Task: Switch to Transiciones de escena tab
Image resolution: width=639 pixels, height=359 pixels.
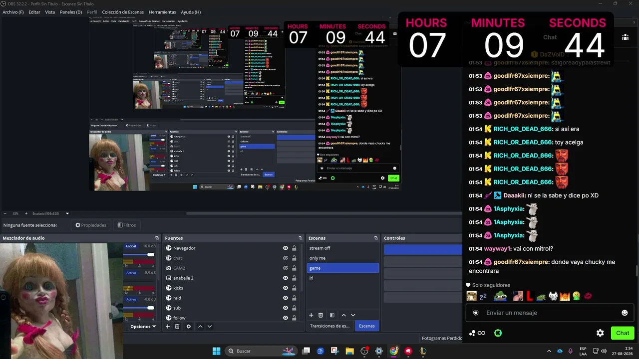Action: (330, 326)
